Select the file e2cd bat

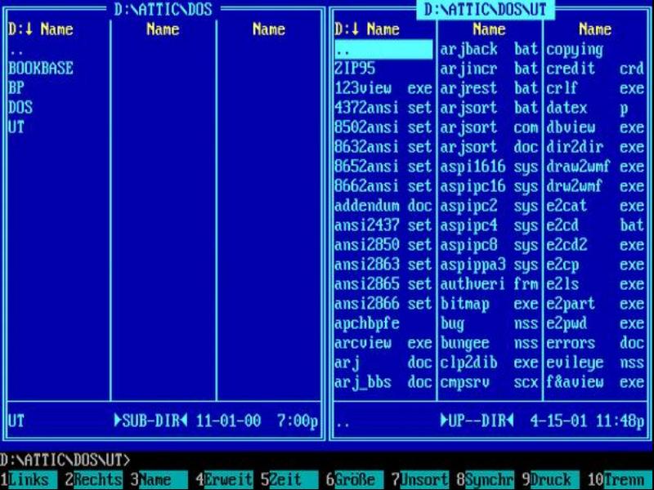tap(595, 225)
